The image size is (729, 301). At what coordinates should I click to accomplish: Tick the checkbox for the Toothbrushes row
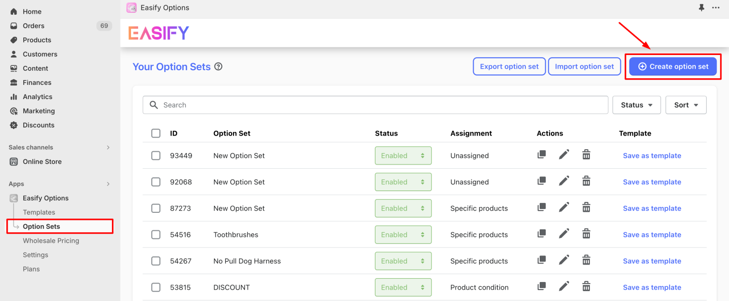156,234
